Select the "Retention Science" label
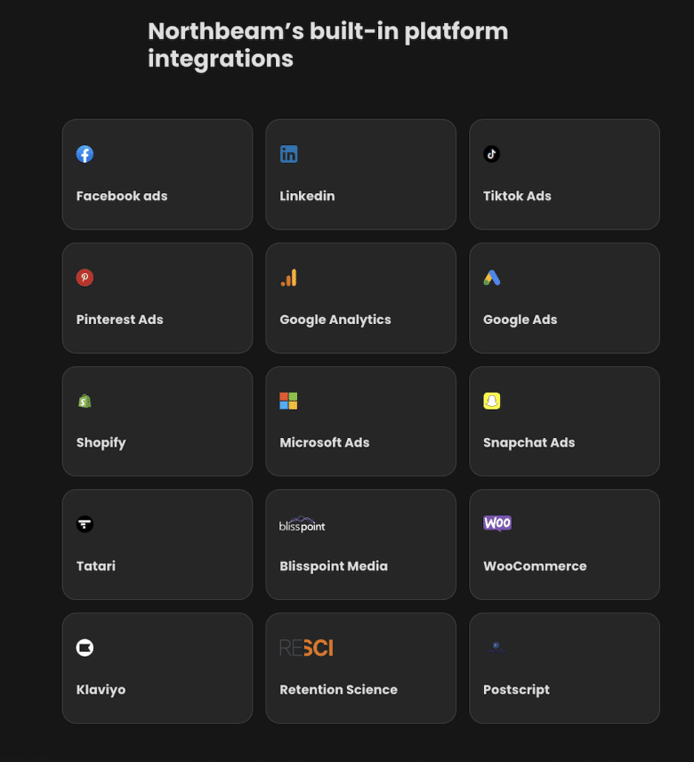 tap(338, 690)
